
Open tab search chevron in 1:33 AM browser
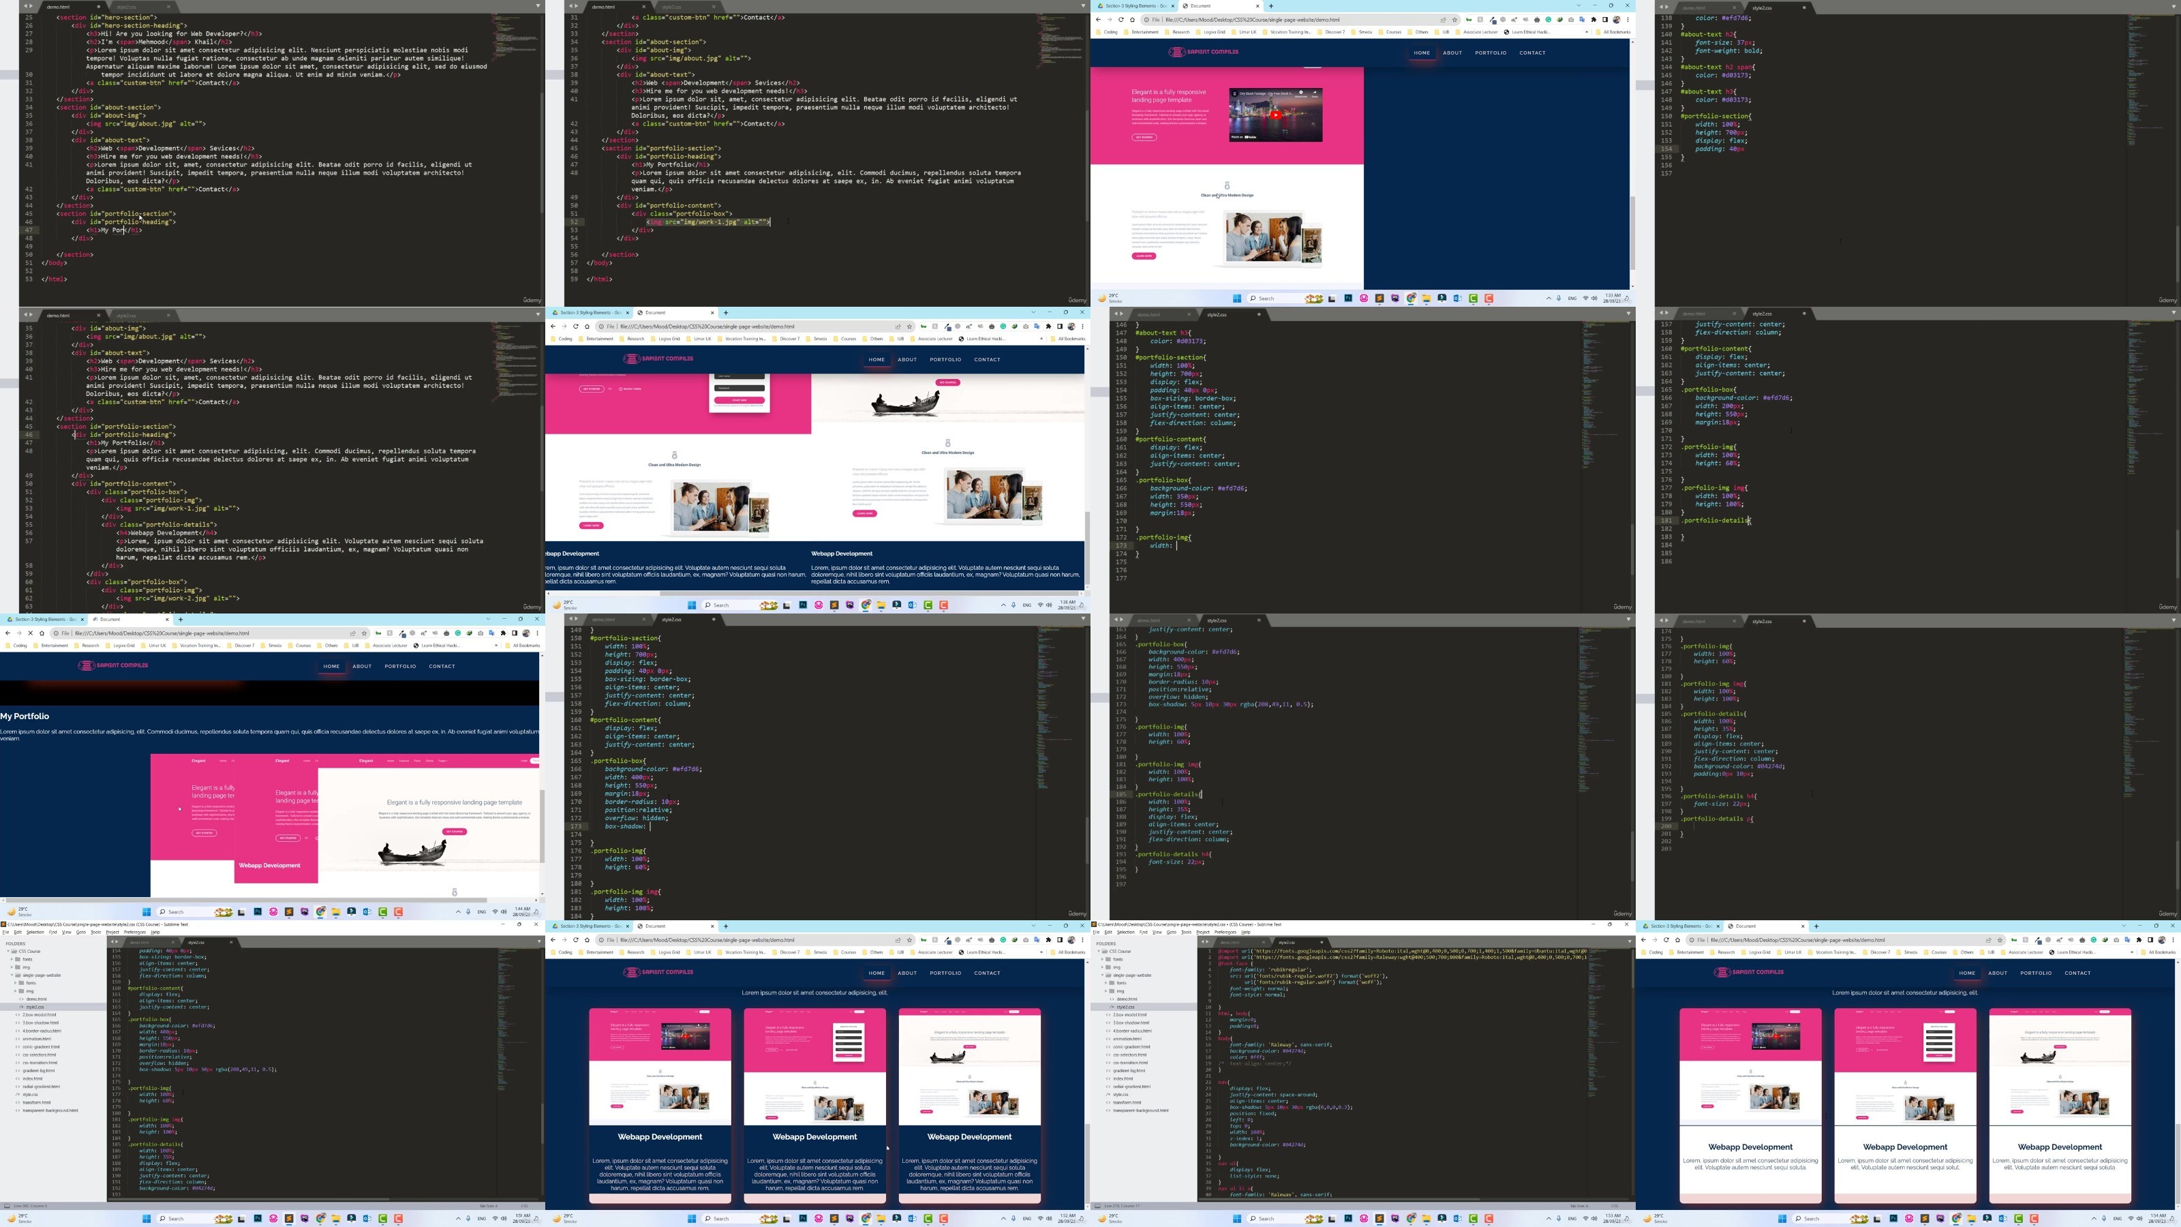(x=1579, y=6)
